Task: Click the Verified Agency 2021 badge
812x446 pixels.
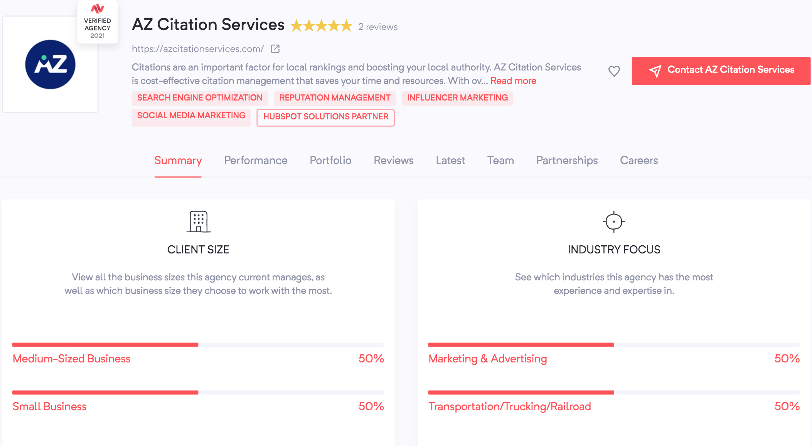Action: (x=98, y=22)
